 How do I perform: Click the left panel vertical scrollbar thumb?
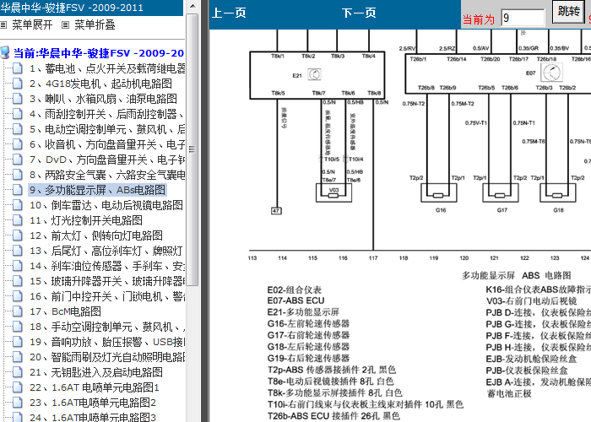tap(192, 149)
